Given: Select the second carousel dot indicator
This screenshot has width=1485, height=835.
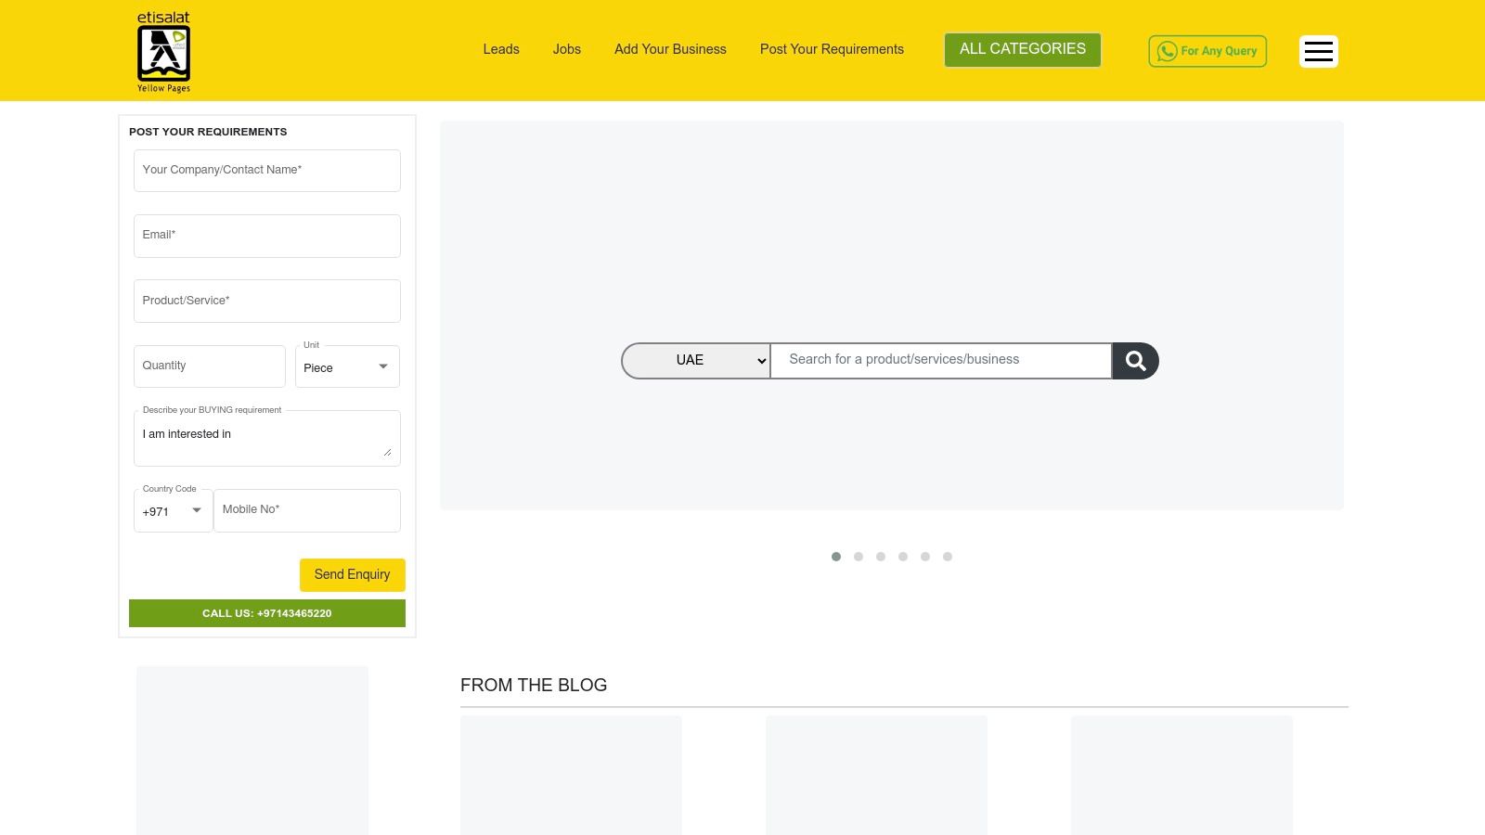Looking at the screenshot, I should 859,557.
